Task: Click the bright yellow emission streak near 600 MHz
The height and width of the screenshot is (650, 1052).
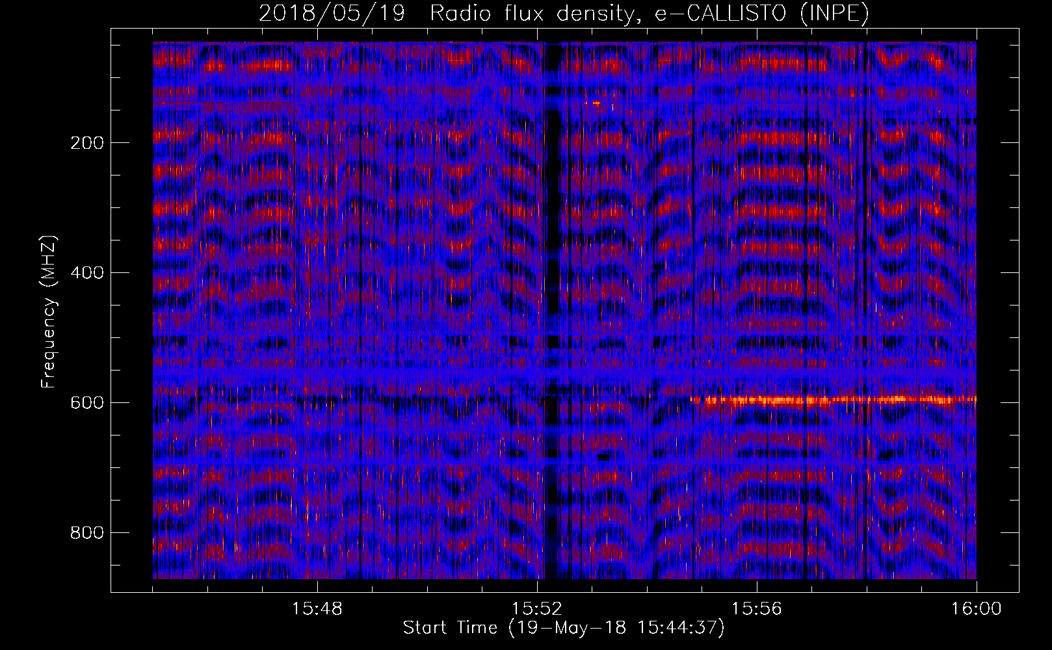Action: tap(834, 400)
